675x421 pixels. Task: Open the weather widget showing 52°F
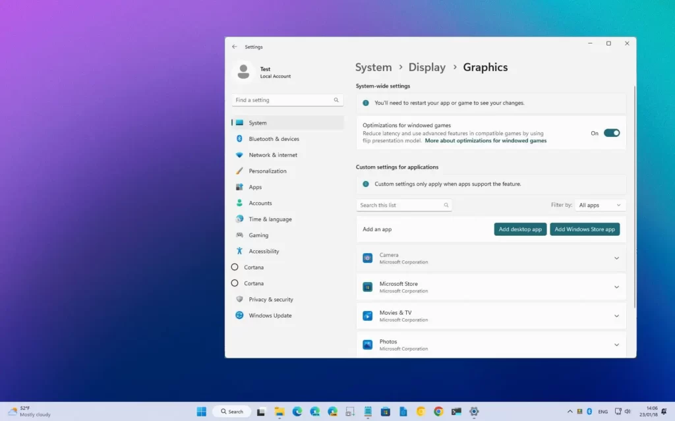(x=29, y=412)
